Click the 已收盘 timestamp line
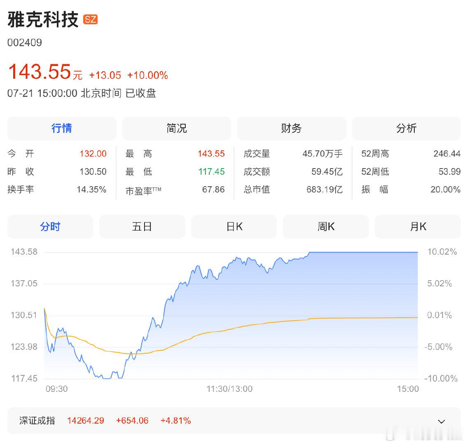The image size is (467, 445). (x=82, y=93)
